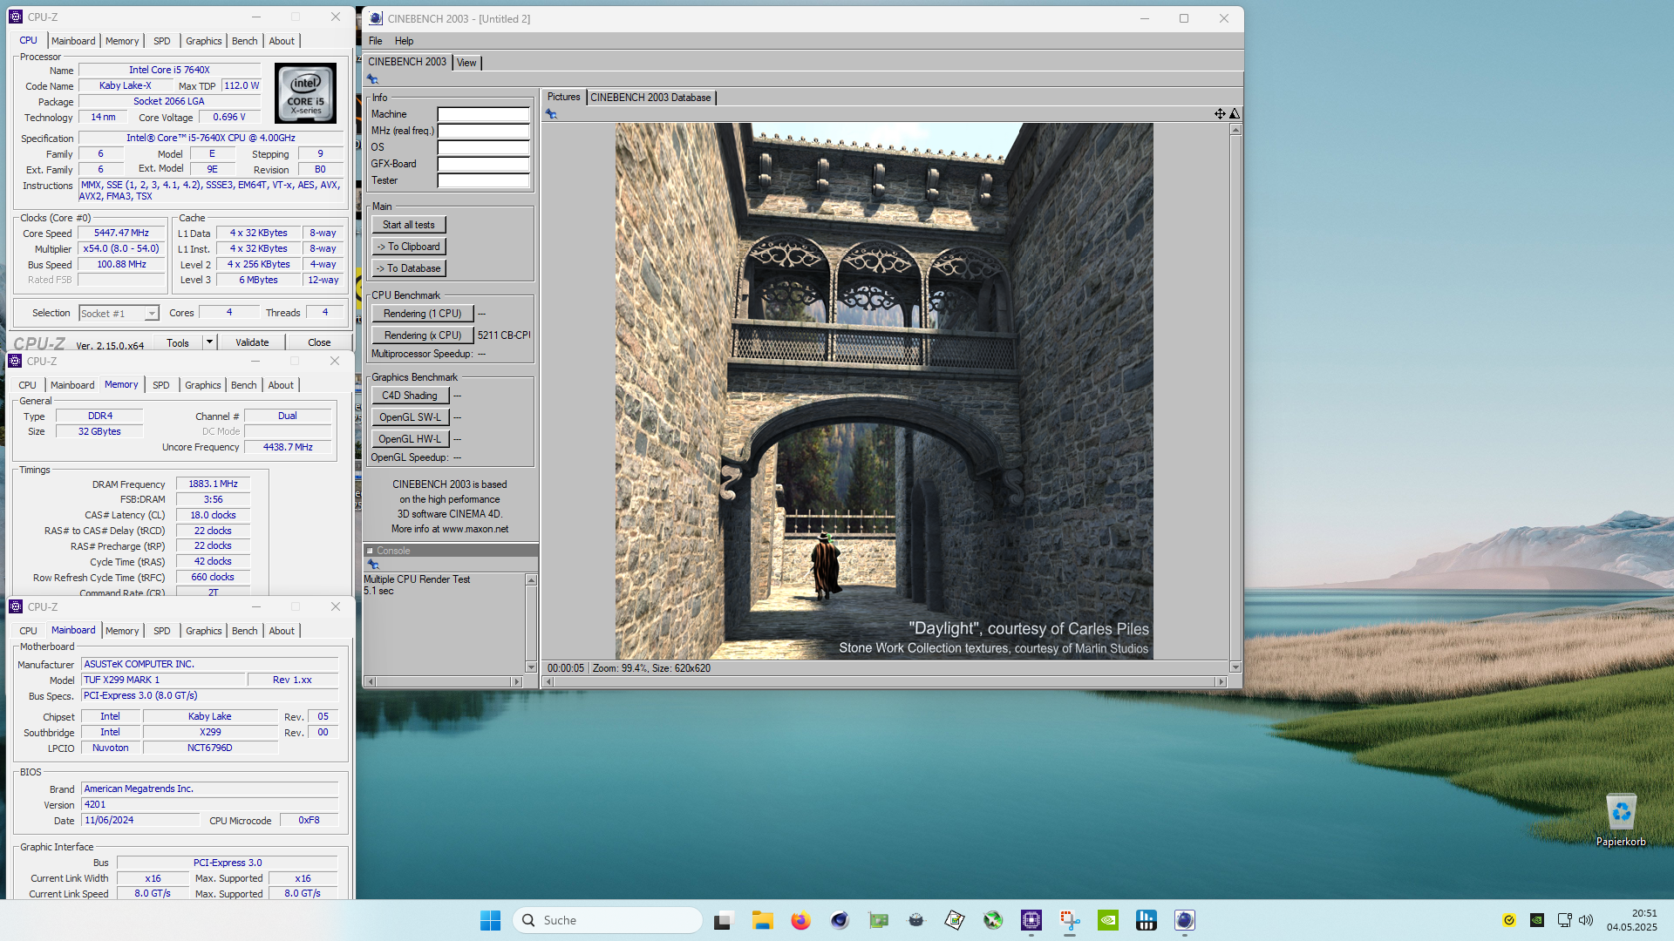This screenshot has height=941, width=1674.
Task: Click the triangle icon above the picture scrollbar
Action: point(1235,114)
